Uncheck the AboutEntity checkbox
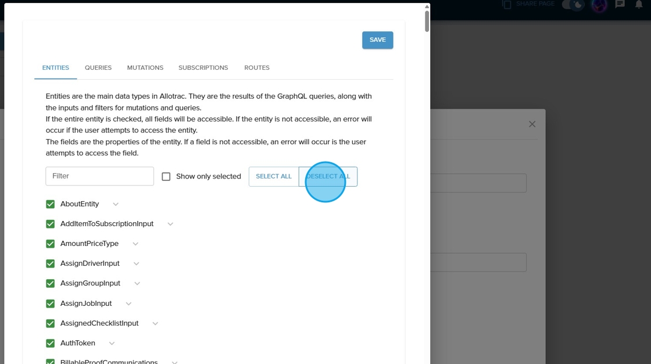Image resolution: width=651 pixels, height=364 pixels. [51, 204]
